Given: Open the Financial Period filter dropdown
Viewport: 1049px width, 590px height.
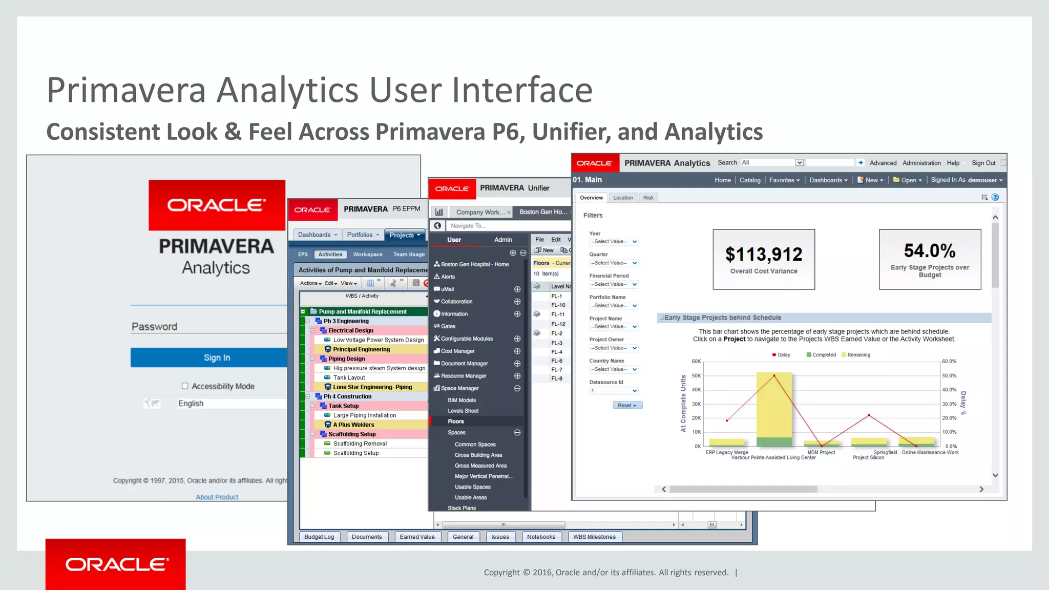Looking at the screenshot, I should [x=614, y=284].
